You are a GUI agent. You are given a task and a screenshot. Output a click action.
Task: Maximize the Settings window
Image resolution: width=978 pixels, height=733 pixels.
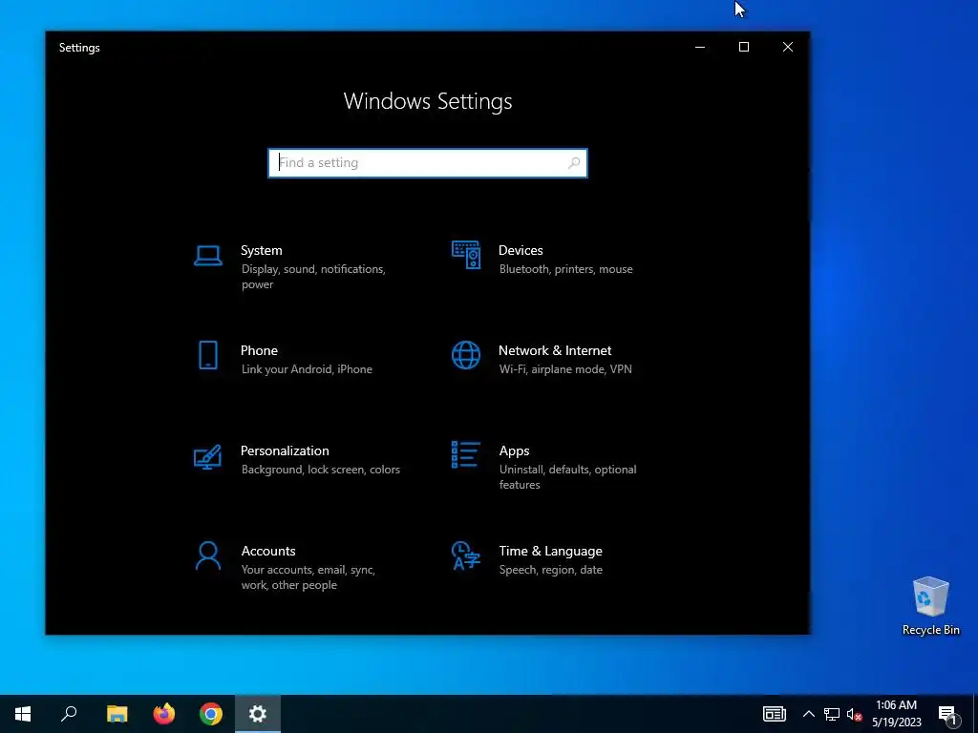(x=743, y=48)
